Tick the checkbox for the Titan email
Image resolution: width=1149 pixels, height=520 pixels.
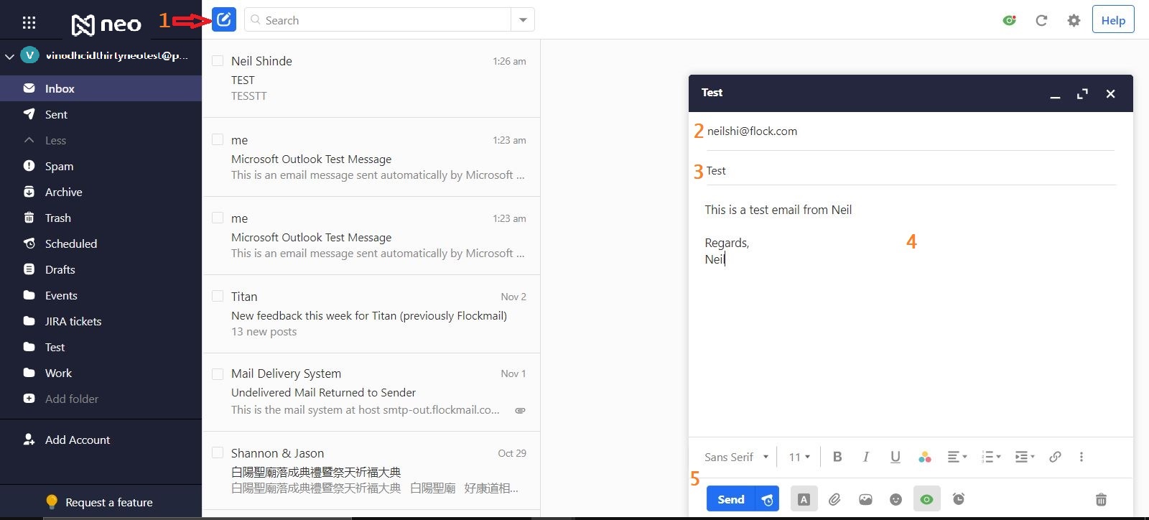(218, 296)
